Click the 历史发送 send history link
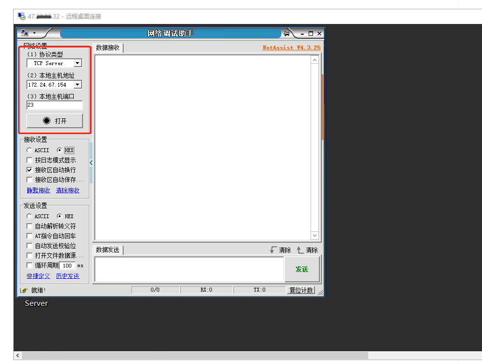 click(x=67, y=276)
